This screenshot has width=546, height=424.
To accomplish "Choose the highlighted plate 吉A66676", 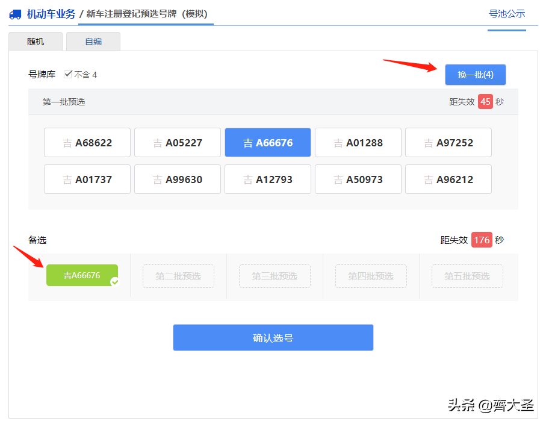I will point(267,142).
